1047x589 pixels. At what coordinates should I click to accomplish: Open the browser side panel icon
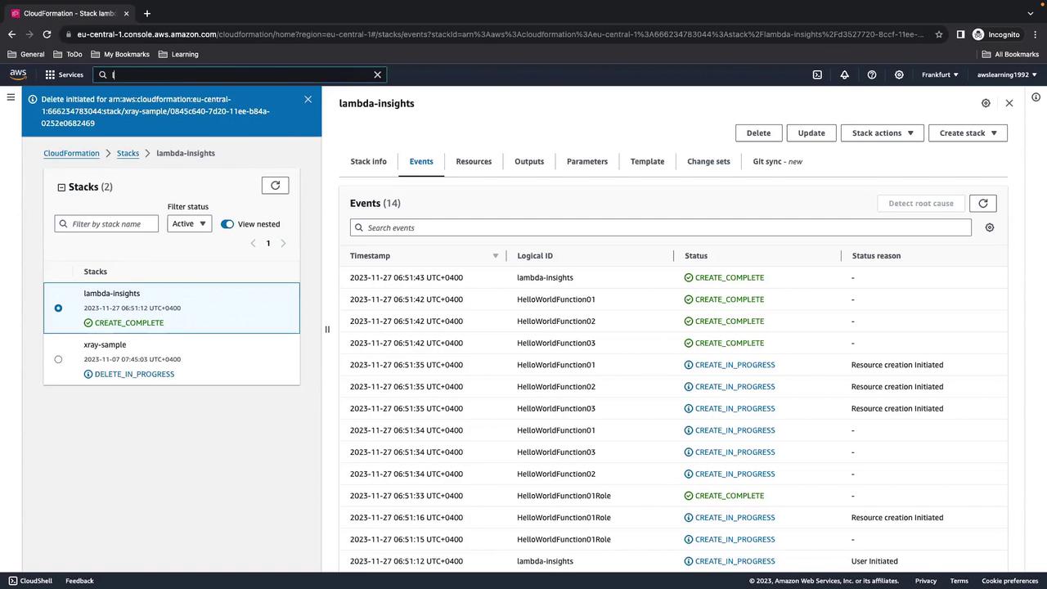click(x=960, y=34)
